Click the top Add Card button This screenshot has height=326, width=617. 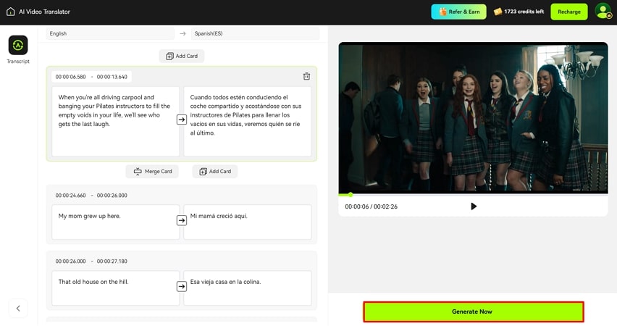click(182, 56)
